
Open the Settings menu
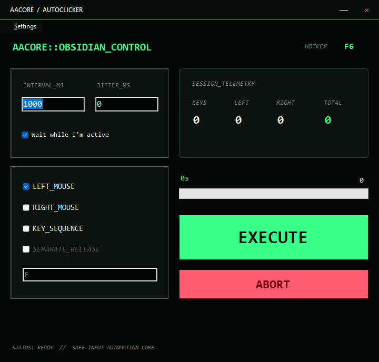pyautogui.click(x=25, y=26)
